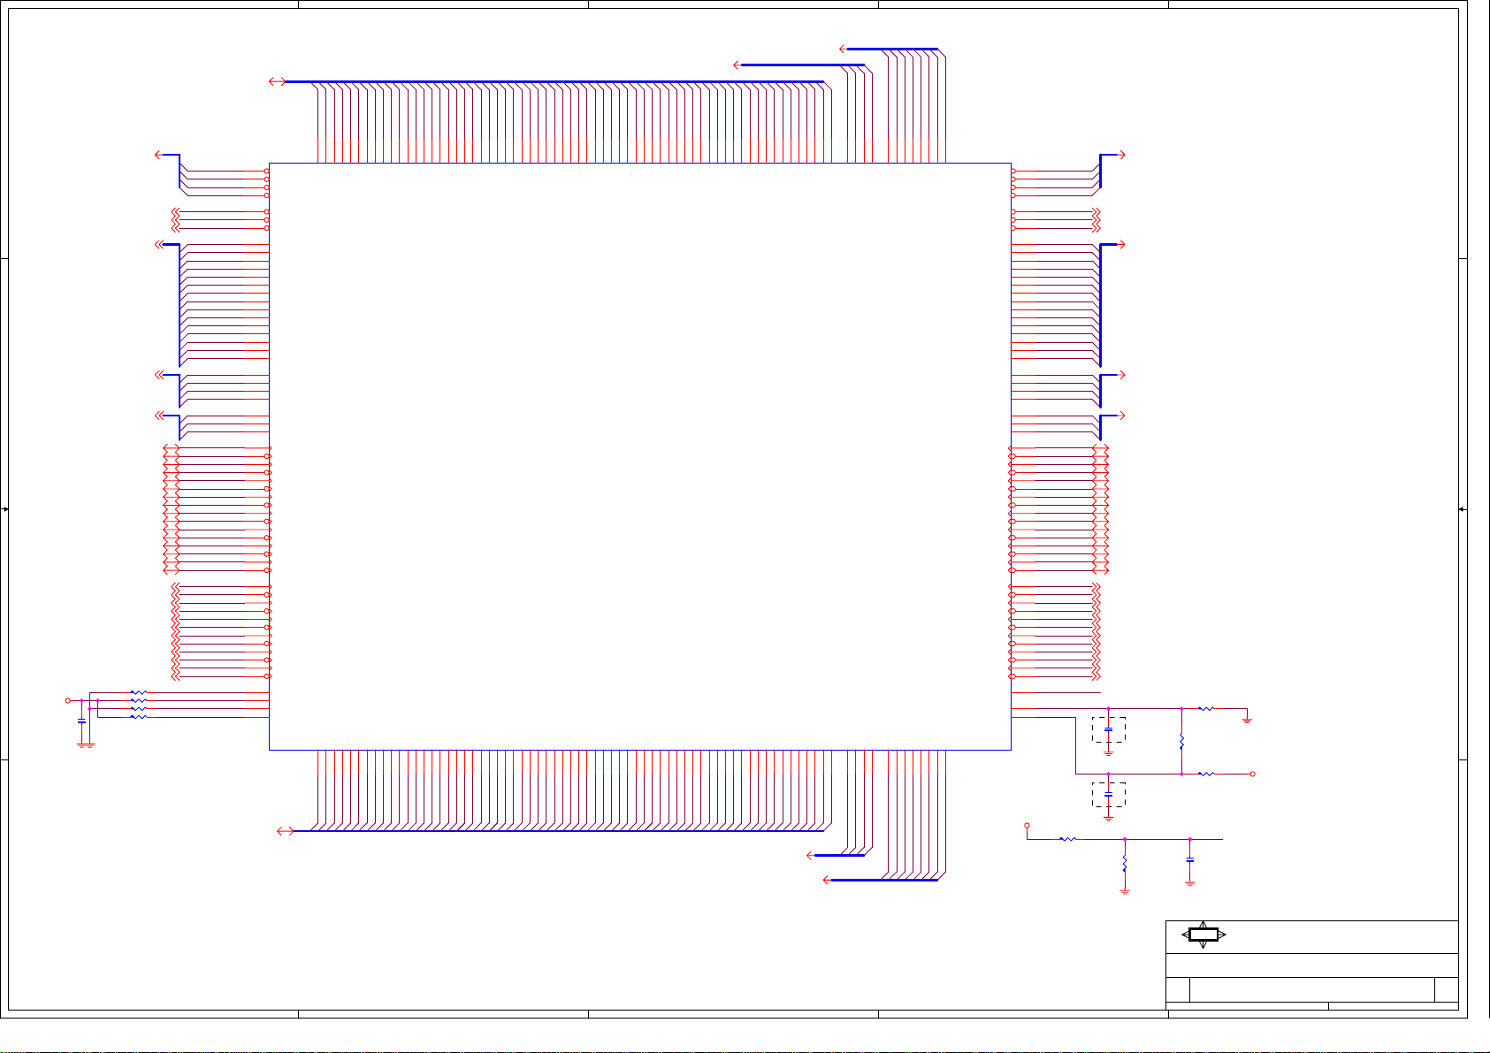This screenshot has height=1053, width=1490.
Task: Select the vertical resistor to ground in bottom network
Action: (x=1125, y=863)
